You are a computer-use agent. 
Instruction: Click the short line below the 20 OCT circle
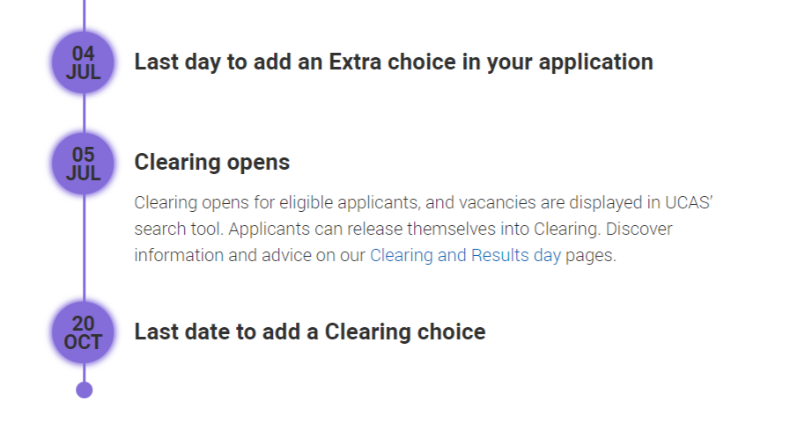(x=85, y=373)
